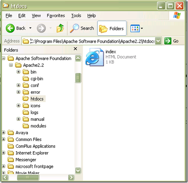Select the Avaya folder icon
This screenshot has height=183, width=188.
click(x=11, y=133)
